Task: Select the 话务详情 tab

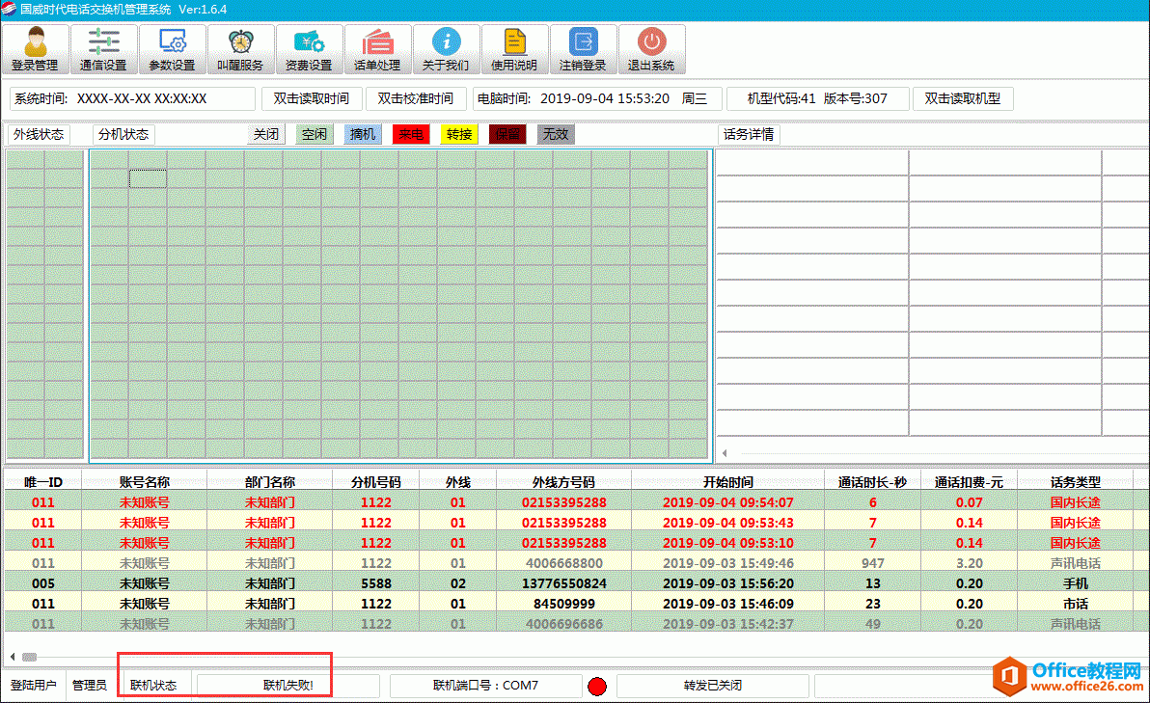Action: [749, 134]
